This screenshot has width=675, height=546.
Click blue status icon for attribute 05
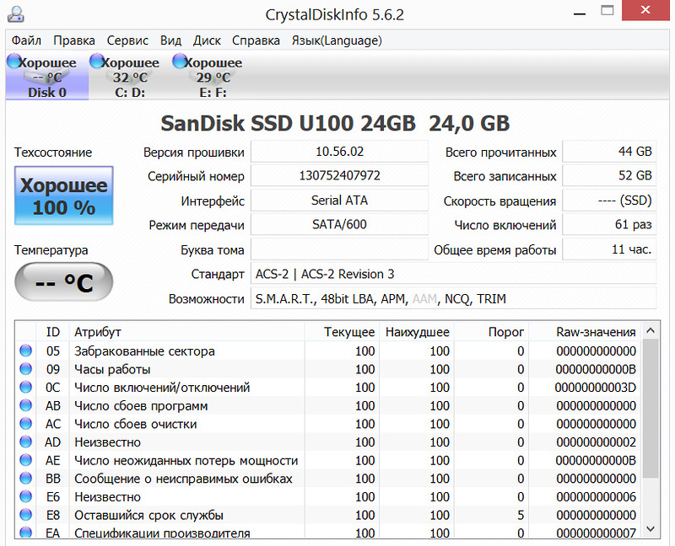pyautogui.click(x=25, y=351)
